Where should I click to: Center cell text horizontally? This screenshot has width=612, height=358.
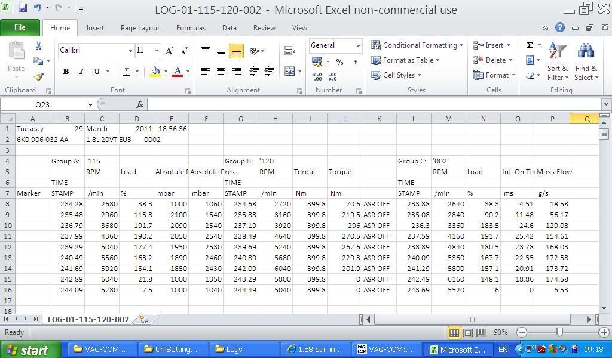pos(221,71)
